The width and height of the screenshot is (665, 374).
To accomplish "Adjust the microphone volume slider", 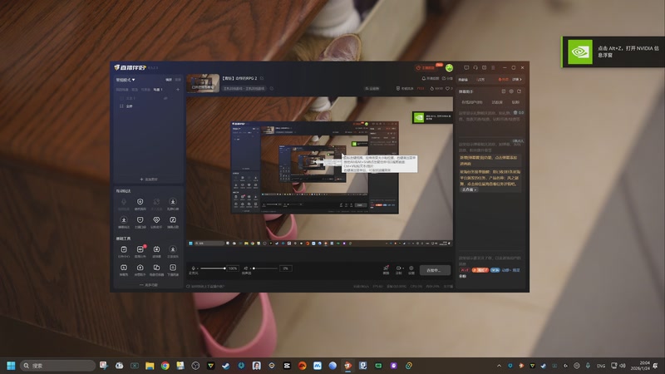I will tap(213, 268).
